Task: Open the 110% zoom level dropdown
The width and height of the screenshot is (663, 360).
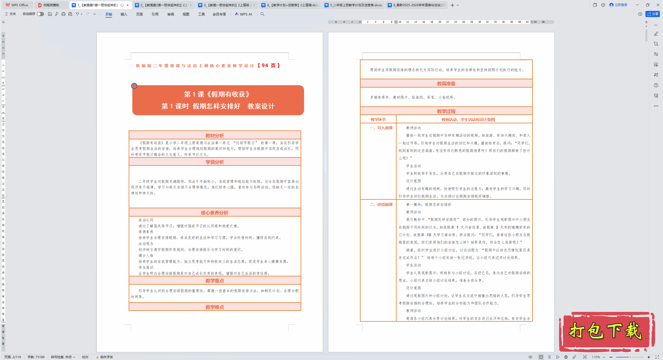Action: [x=598, y=357]
